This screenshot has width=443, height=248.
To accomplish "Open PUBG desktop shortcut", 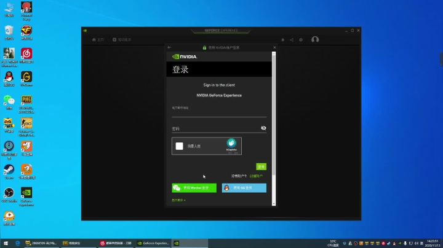I will 26,104.
